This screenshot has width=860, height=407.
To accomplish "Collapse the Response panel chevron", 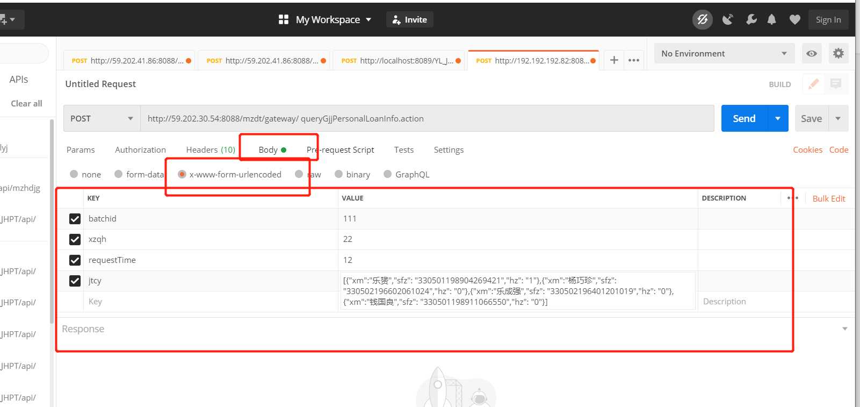I will (844, 329).
